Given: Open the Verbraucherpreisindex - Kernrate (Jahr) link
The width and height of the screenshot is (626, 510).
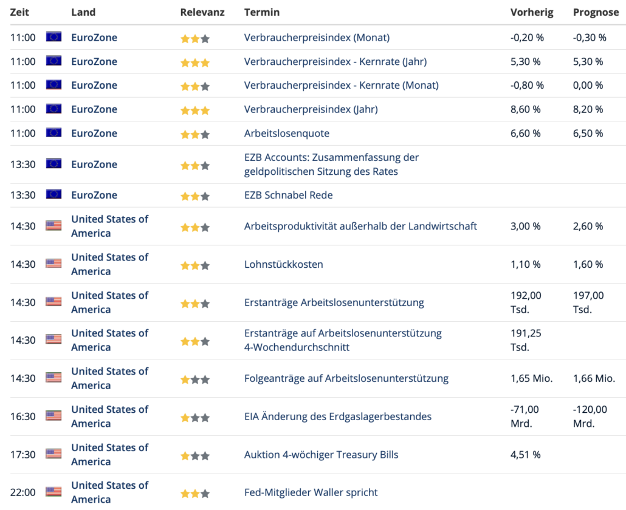Looking at the screenshot, I should click(335, 61).
